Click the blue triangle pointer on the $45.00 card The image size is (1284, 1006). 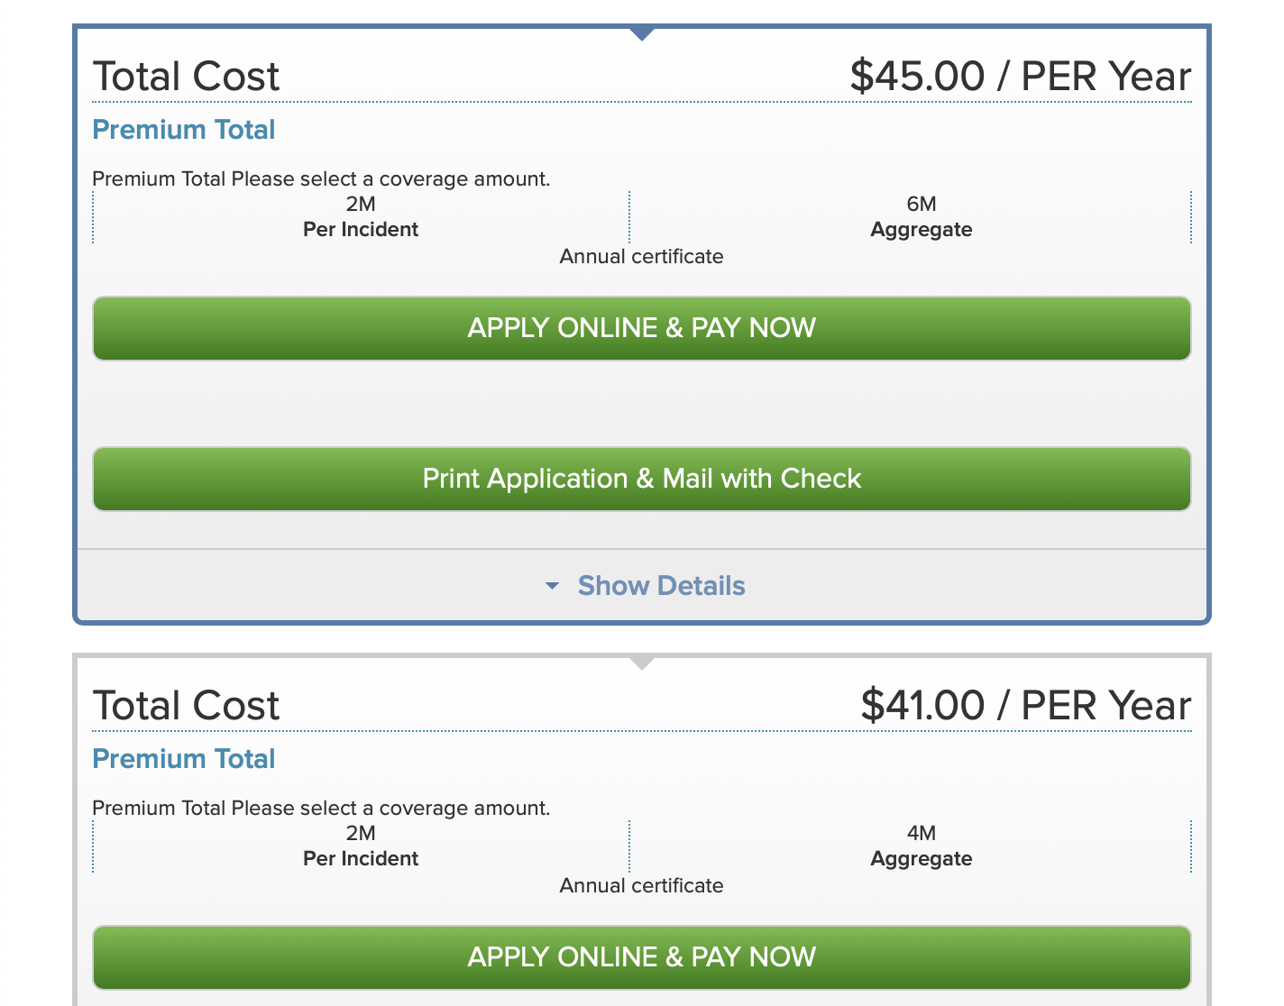pos(642,34)
